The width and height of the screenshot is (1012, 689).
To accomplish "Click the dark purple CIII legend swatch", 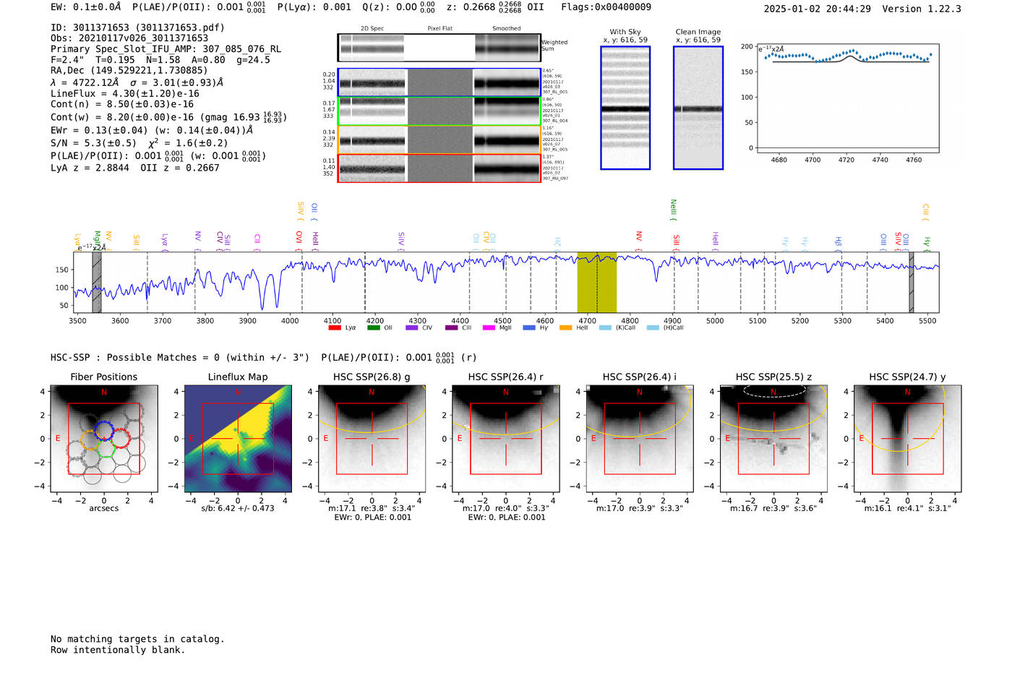I will pos(451,328).
